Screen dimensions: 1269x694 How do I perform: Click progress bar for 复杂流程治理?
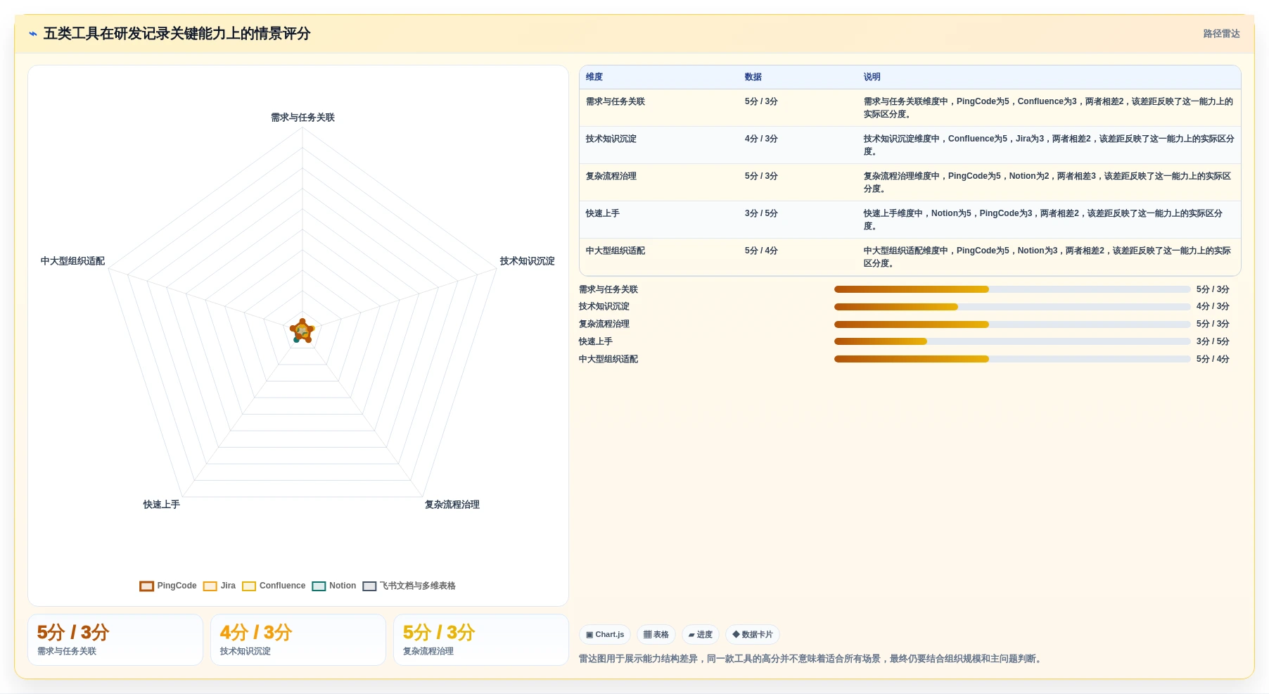(1012, 324)
